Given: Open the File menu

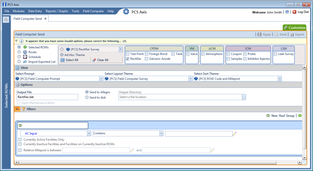Looking at the screenshot, I should 7,11.
